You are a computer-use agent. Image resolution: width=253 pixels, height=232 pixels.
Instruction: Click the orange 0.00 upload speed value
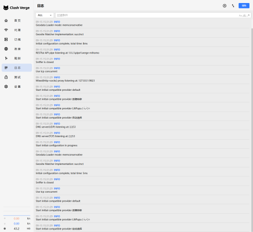(17, 218)
